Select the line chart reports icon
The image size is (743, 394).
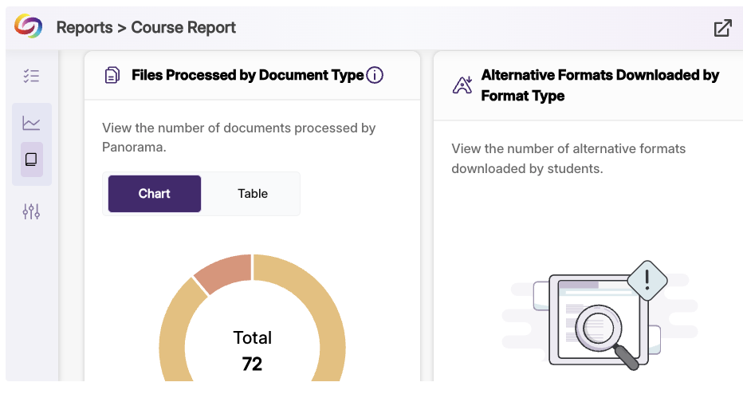click(31, 124)
